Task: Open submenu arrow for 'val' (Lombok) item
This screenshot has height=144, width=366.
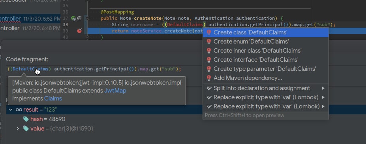Action: 323,97
